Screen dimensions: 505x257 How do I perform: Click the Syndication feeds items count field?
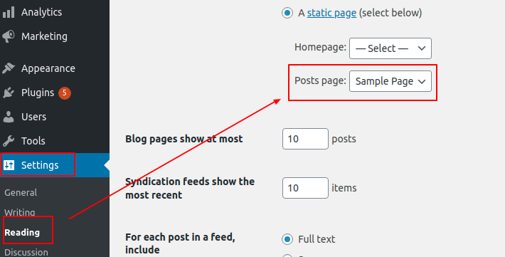tap(305, 188)
